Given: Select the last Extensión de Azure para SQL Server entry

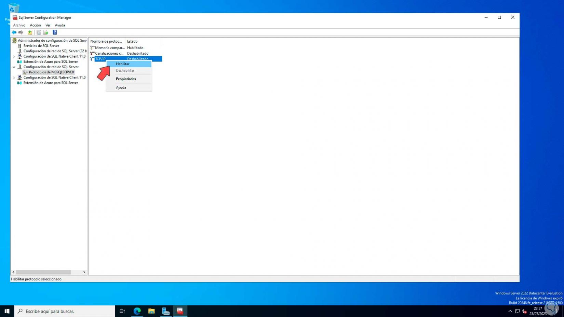Looking at the screenshot, I should (51, 83).
